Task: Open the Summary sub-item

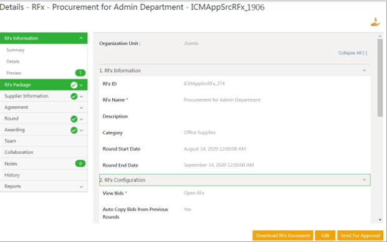Action: 16,50
